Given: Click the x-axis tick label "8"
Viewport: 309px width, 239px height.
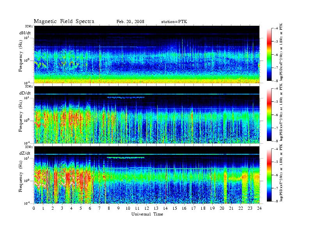Looking at the screenshot, I should tap(109, 209).
